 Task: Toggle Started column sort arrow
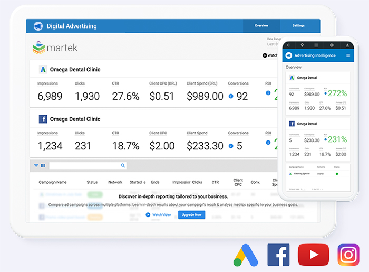tap(144, 182)
